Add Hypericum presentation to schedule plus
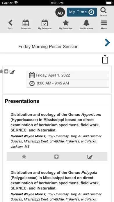Screen dimensions: 114x202 pyautogui.click(x=56, y=157)
